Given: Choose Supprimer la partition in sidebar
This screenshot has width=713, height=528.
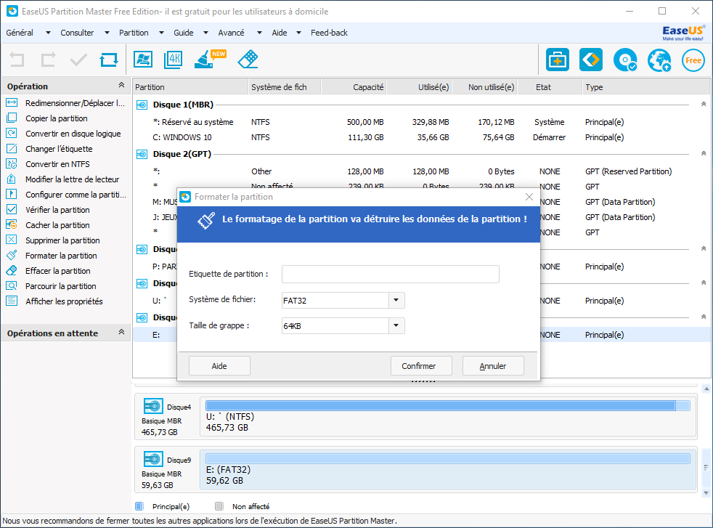Looking at the screenshot, I should [x=62, y=240].
